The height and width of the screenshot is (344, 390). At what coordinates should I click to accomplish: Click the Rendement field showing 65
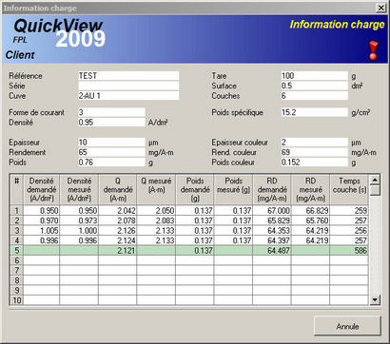(x=111, y=152)
